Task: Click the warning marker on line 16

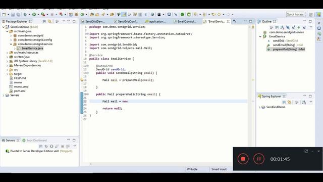Action: pyautogui.click(x=82, y=80)
